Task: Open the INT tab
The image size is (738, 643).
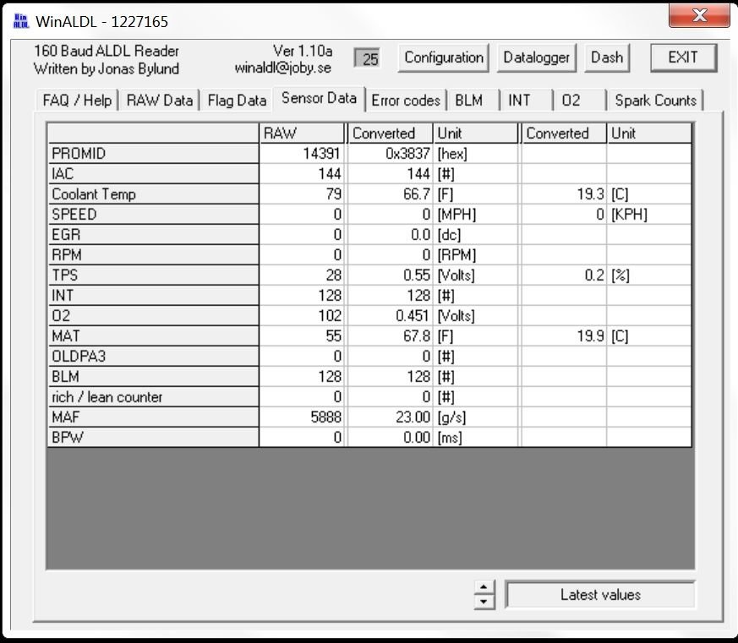Action: pyautogui.click(x=520, y=101)
